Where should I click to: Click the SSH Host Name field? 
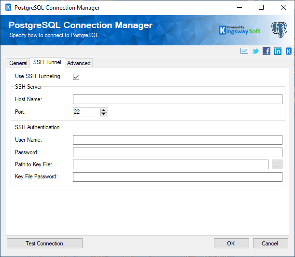pos(178,99)
